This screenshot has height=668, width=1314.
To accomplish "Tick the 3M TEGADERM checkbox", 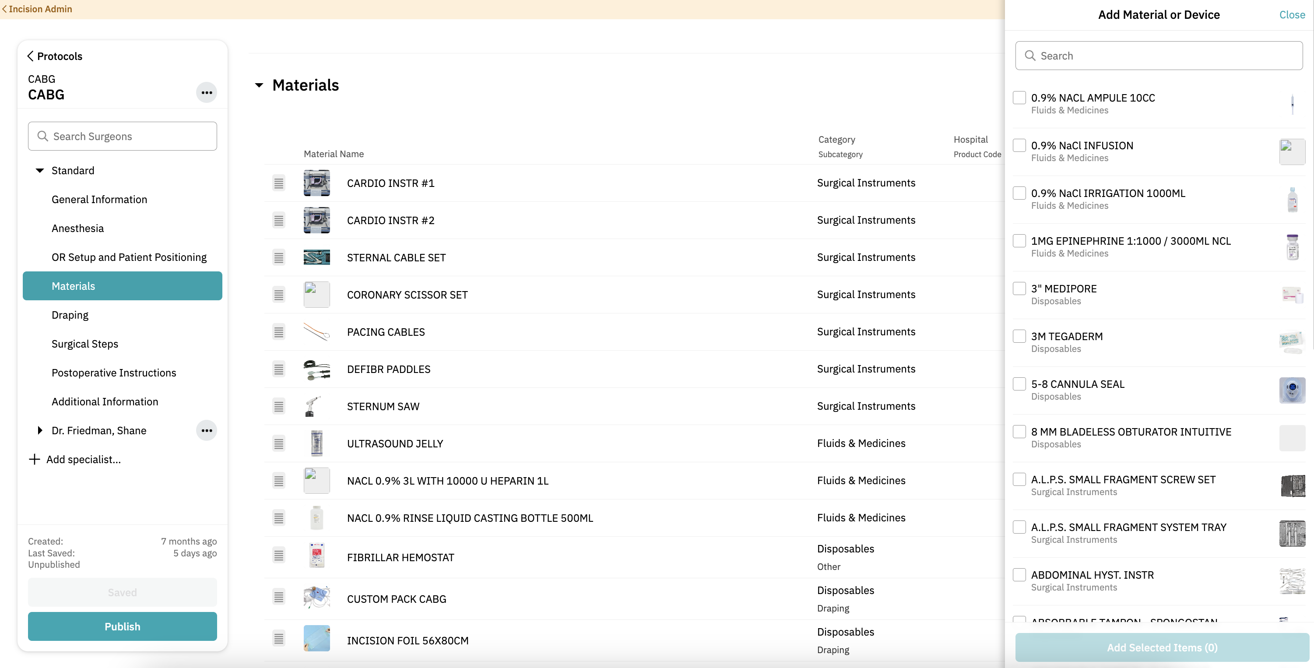I will tap(1019, 336).
